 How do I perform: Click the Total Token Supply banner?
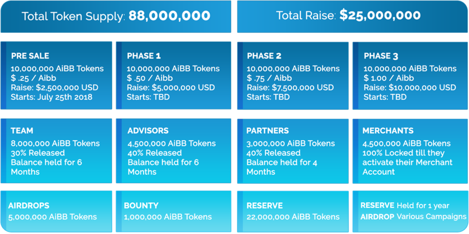coord(116,16)
